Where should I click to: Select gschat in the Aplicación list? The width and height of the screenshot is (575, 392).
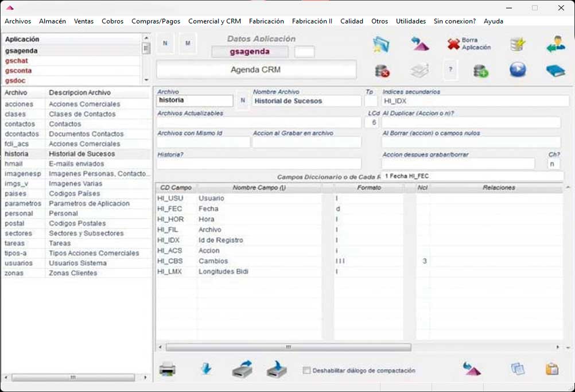[72, 61]
